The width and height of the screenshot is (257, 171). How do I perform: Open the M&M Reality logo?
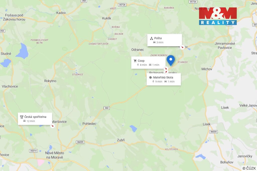(x=218, y=16)
